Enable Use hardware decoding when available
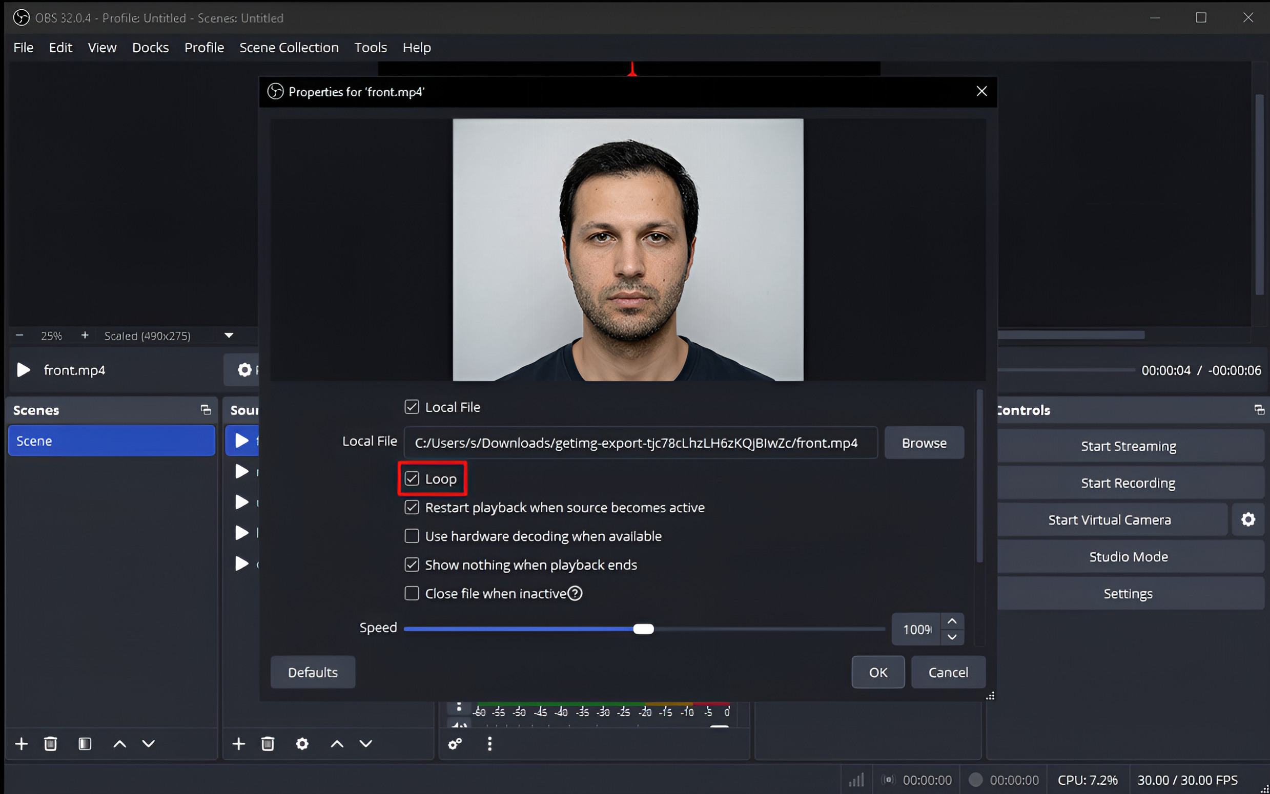This screenshot has width=1270, height=794. pos(412,536)
